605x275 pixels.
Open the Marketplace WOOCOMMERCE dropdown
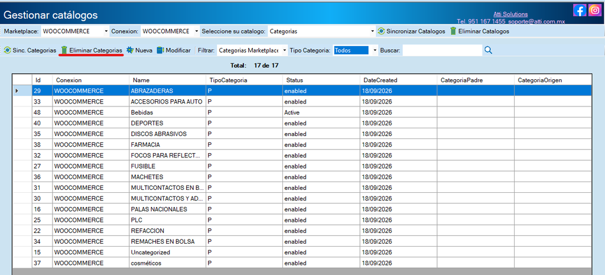(x=106, y=31)
